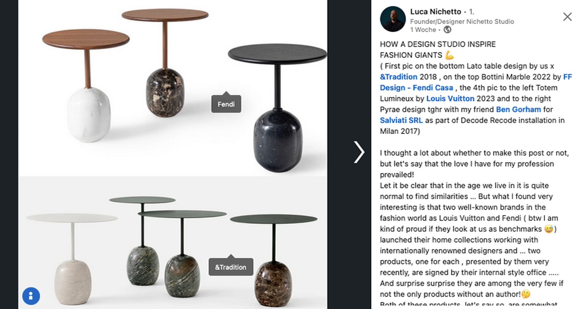This screenshot has width=580, height=309.
Task: Close the post viewer
Action: 567,17
